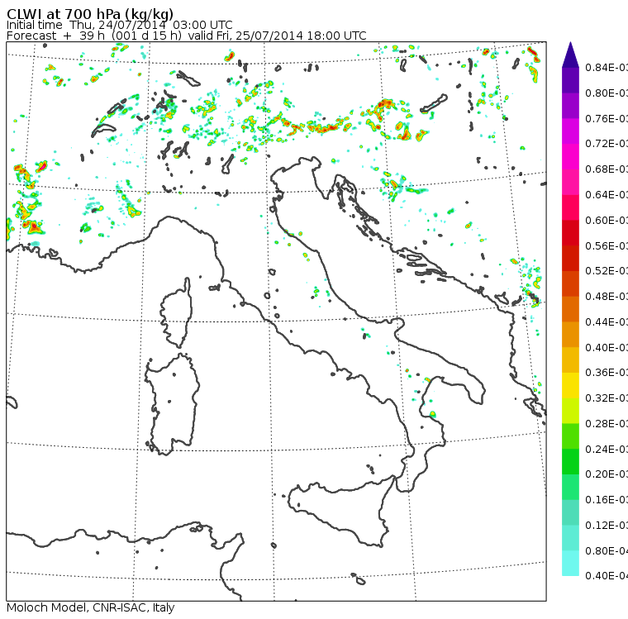Click the legend band between 0.36E-03 and 0.40E-03

coord(570,360)
